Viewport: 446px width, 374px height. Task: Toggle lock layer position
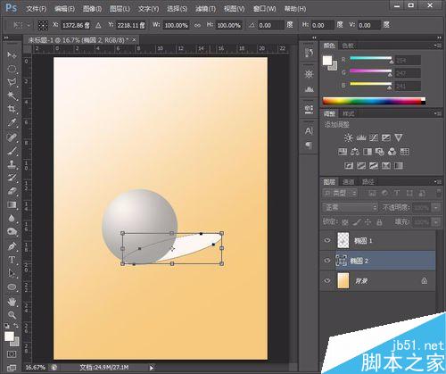(x=368, y=222)
